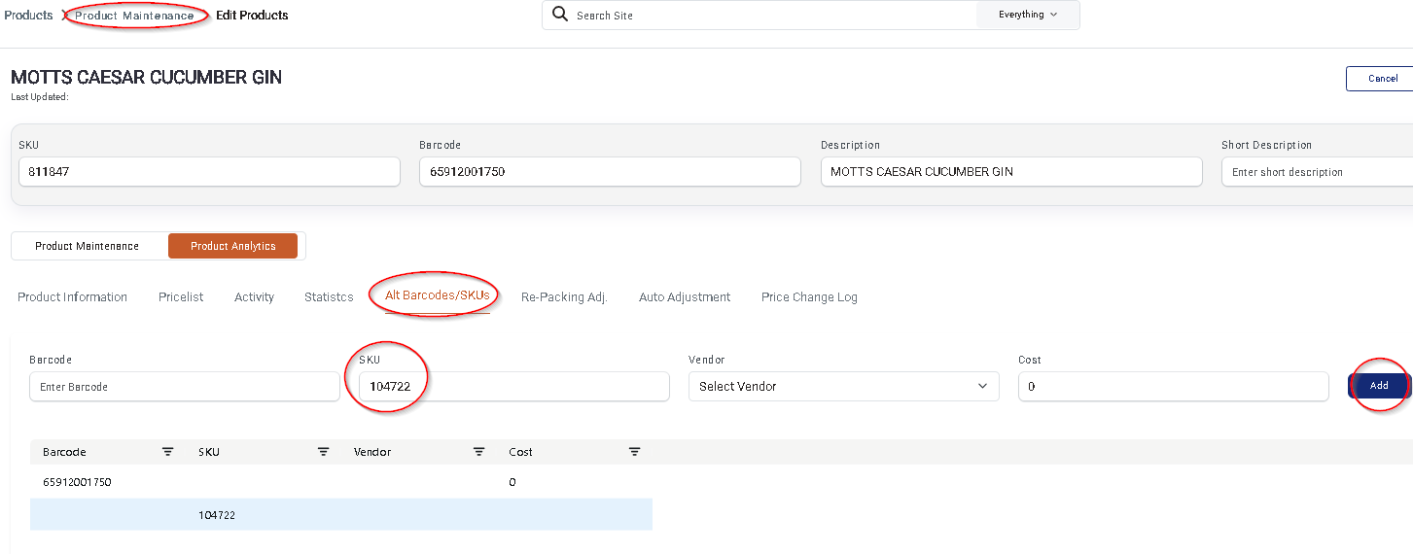
Task: Switch to Product Analytics toggle
Action: [x=233, y=246]
